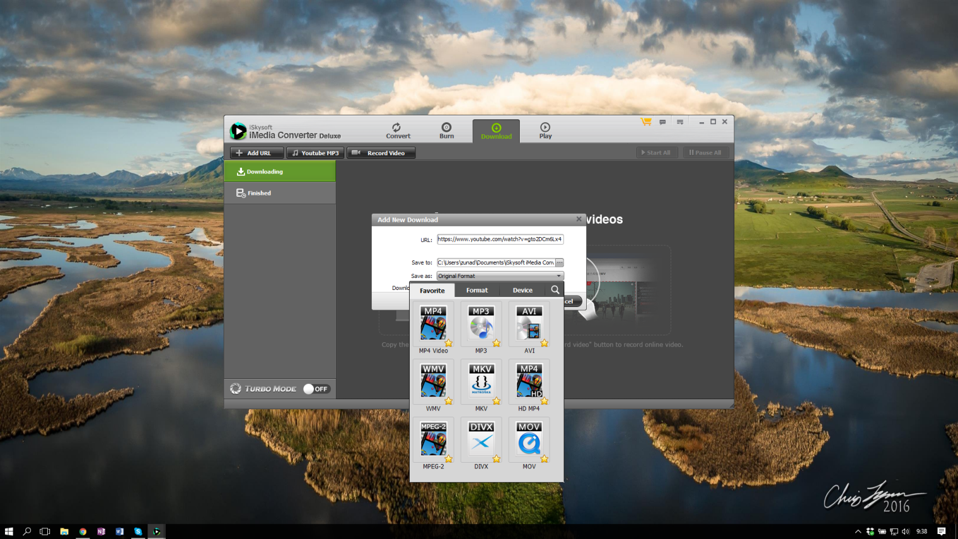Click the iSkysoft app logo
The height and width of the screenshot is (539, 958).
click(238, 130)
